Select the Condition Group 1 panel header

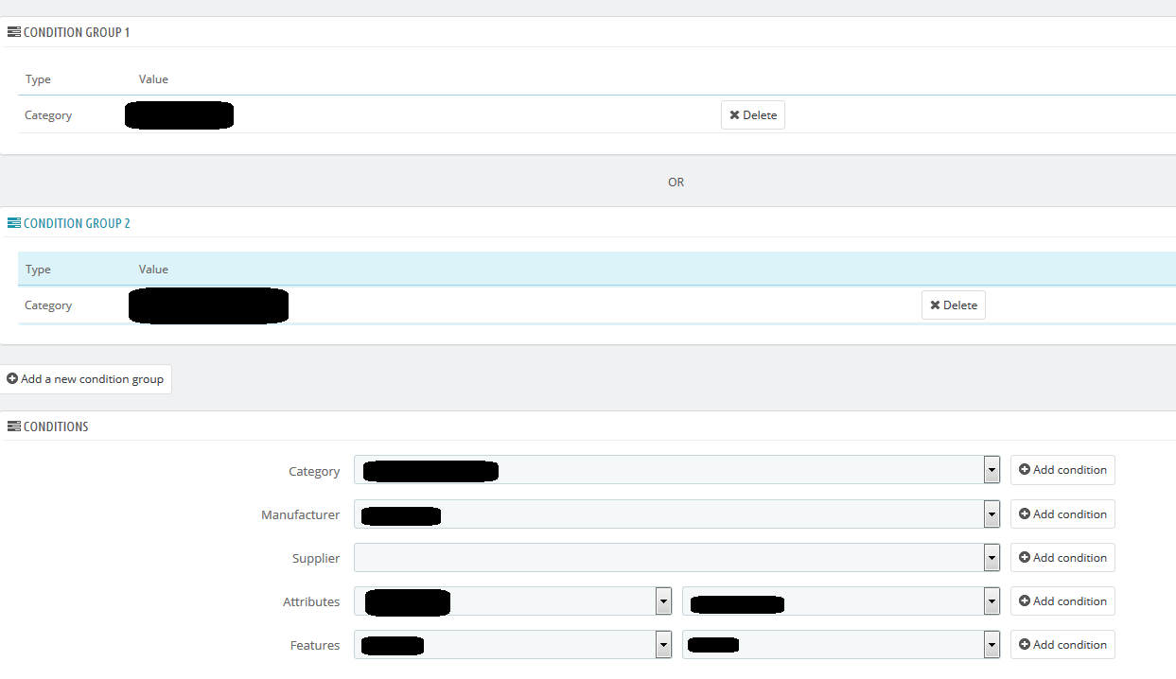(x=77, y=32)
